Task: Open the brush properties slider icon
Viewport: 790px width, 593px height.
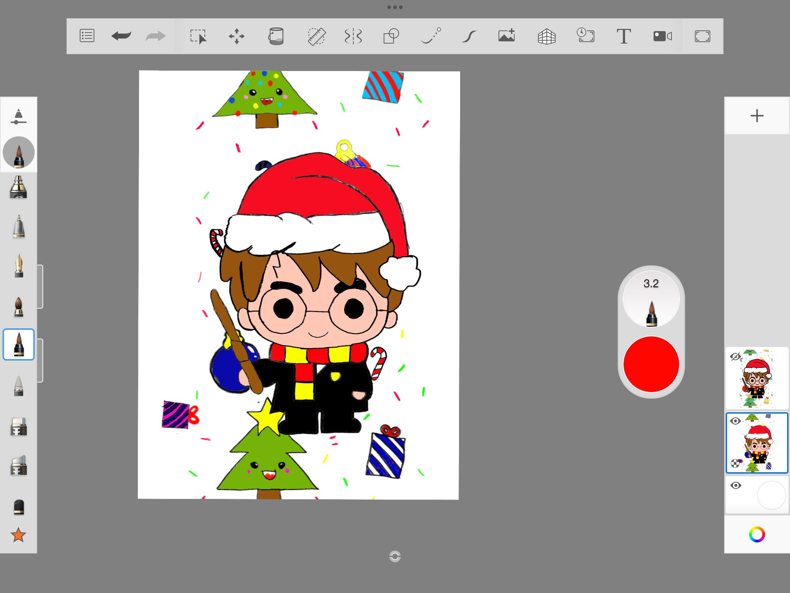Action: coord(19,117)
